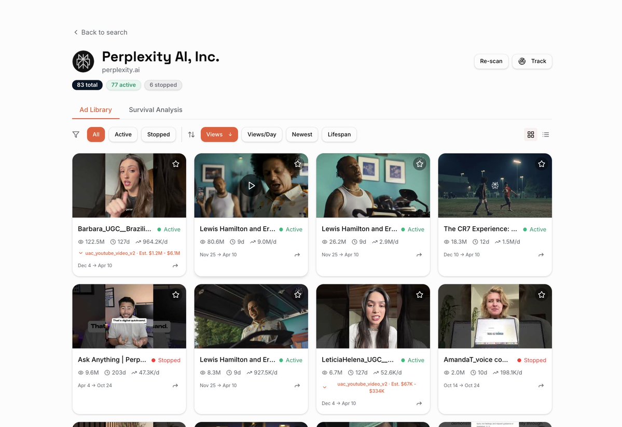Star the Ask Anything Perplexity ad

click(x=176, y=295)
